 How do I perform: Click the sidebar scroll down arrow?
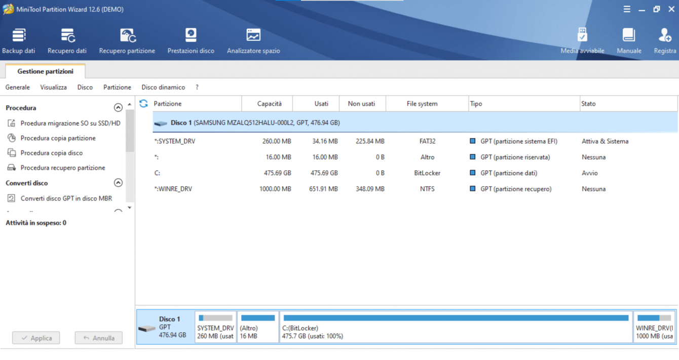(x=130, y=207)
